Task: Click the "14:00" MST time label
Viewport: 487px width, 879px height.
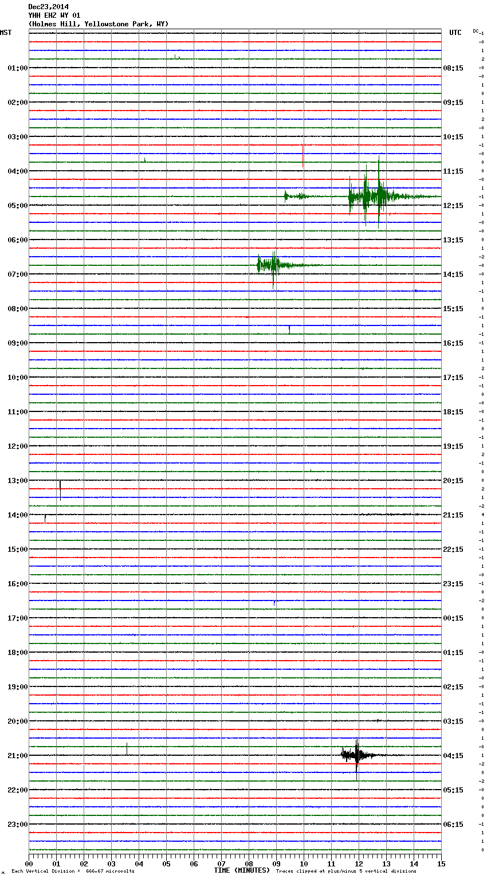Action: tap(18, 515)
